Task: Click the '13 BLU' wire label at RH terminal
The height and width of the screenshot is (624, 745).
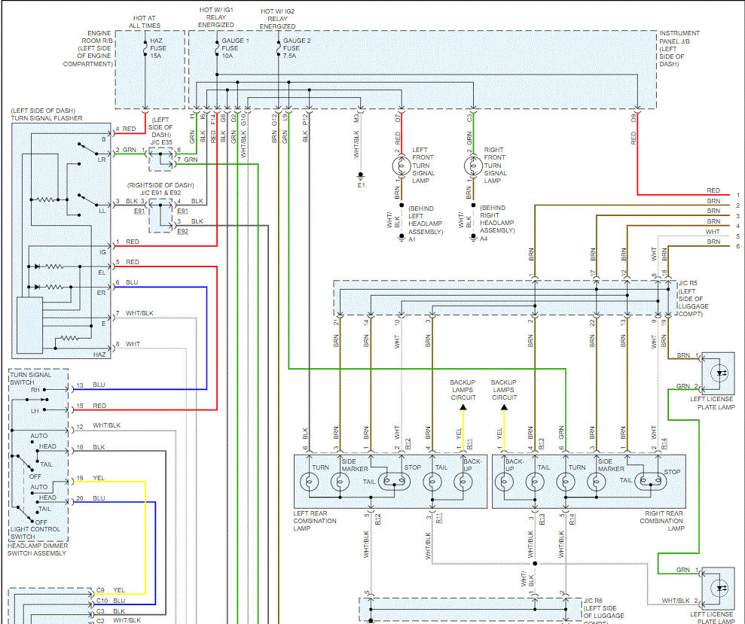Action: pos(90,385)
